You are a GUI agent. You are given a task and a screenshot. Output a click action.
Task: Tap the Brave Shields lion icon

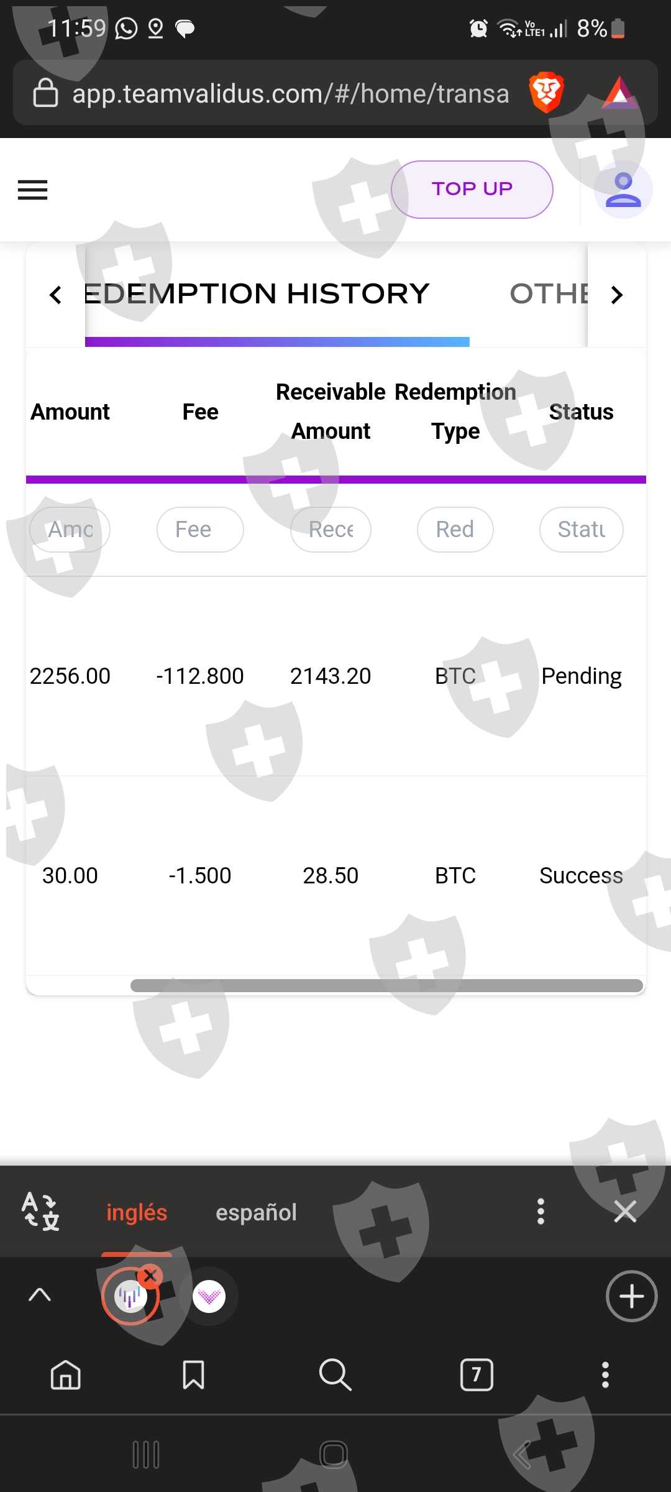point(546,93)
